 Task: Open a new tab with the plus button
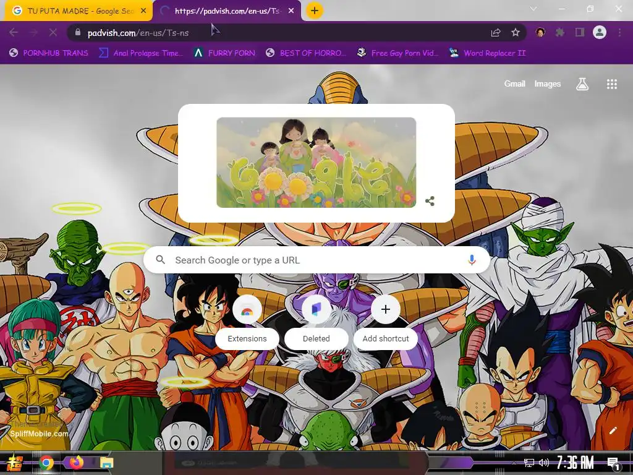[x=315, y=11]
